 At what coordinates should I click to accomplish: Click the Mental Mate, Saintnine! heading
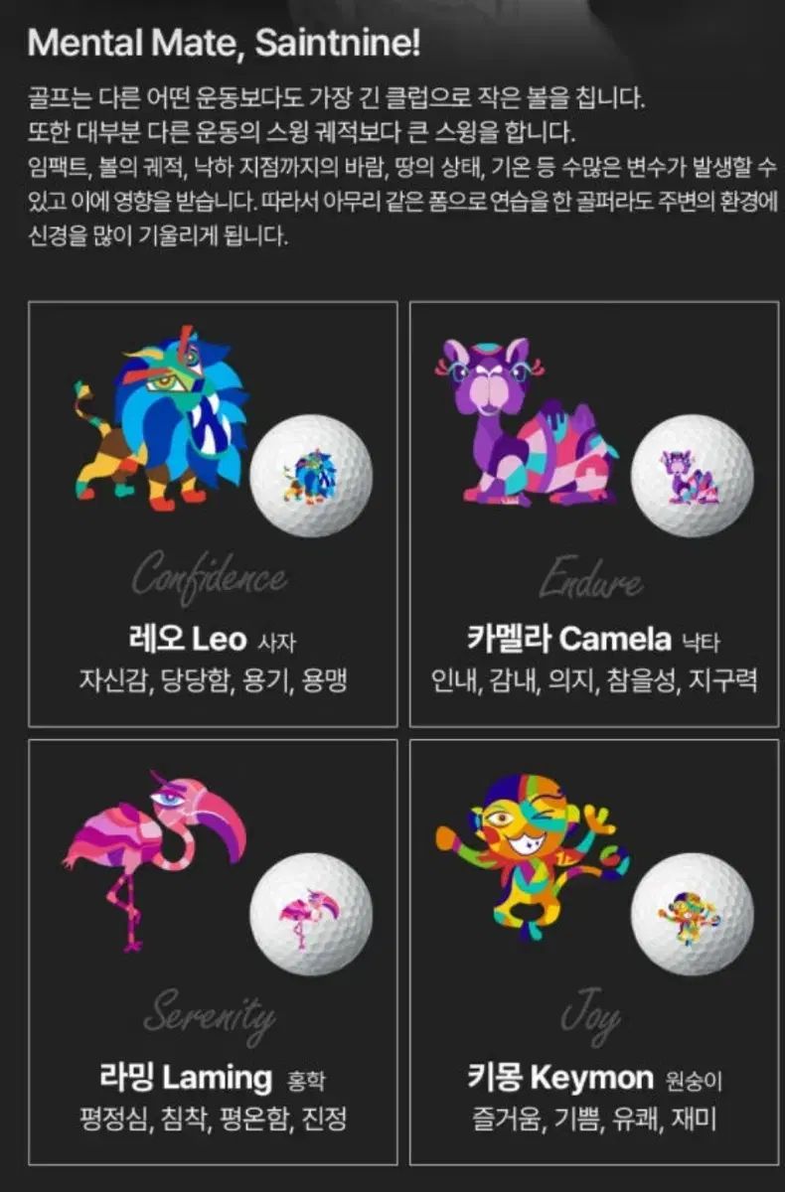coord(225,43)
